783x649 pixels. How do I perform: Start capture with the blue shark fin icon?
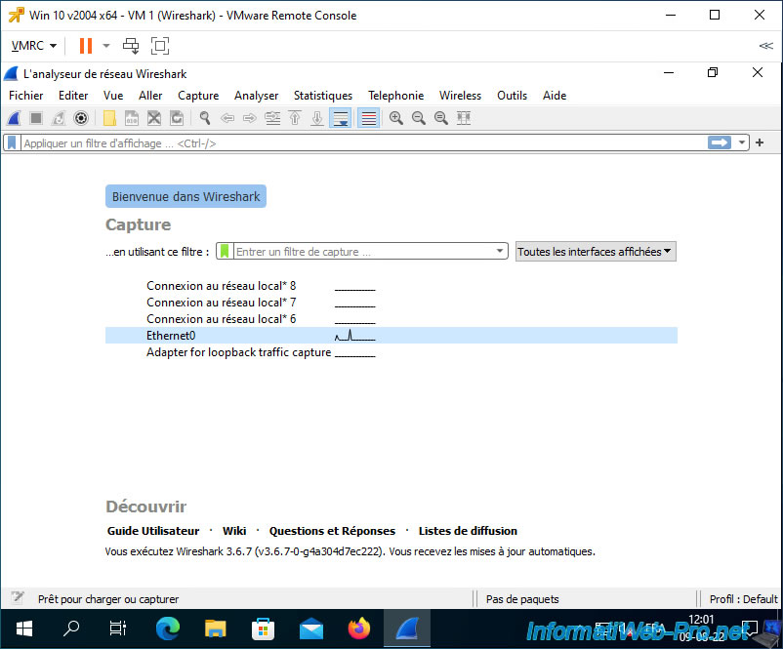pyautogui.click(x=14, y=118)
